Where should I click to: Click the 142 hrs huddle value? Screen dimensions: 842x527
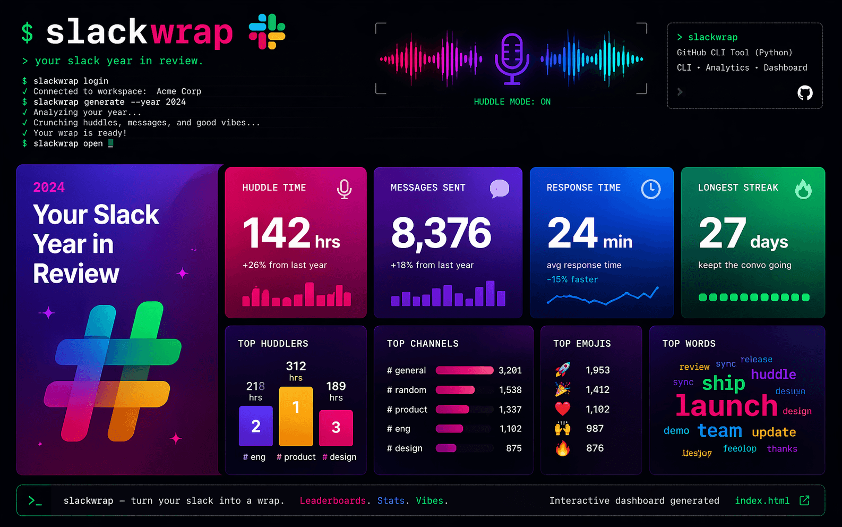291,233
